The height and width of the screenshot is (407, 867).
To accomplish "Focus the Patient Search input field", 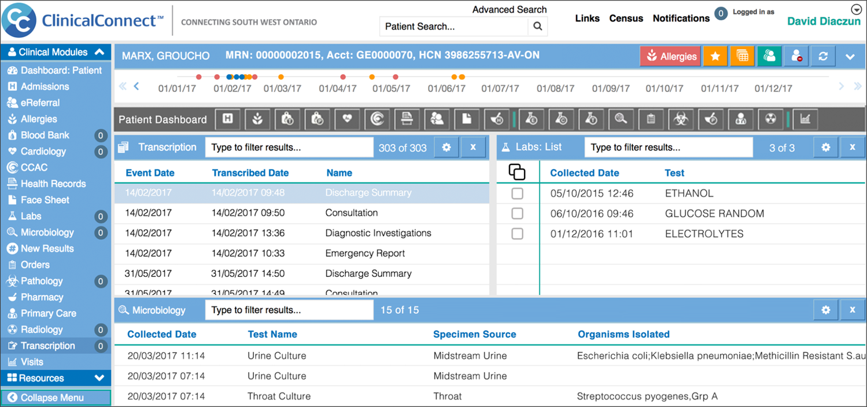I will pos(454,26).
